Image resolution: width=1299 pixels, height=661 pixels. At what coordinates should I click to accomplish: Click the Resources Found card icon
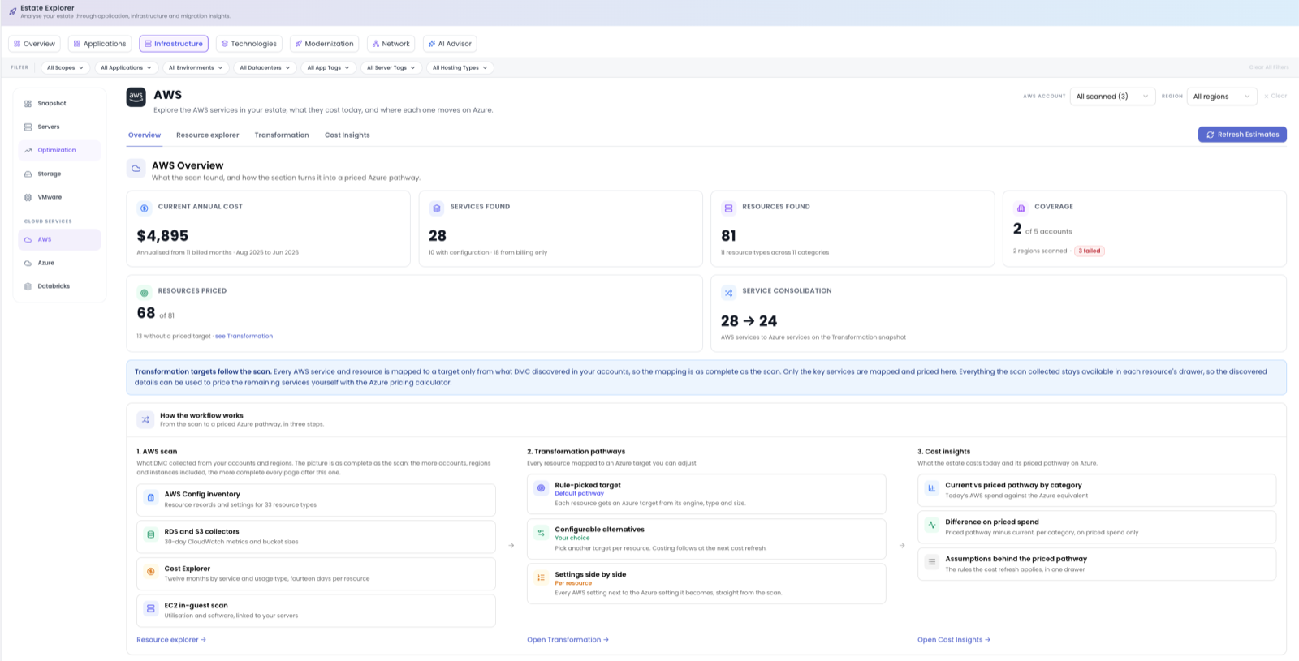coord(728,208)
